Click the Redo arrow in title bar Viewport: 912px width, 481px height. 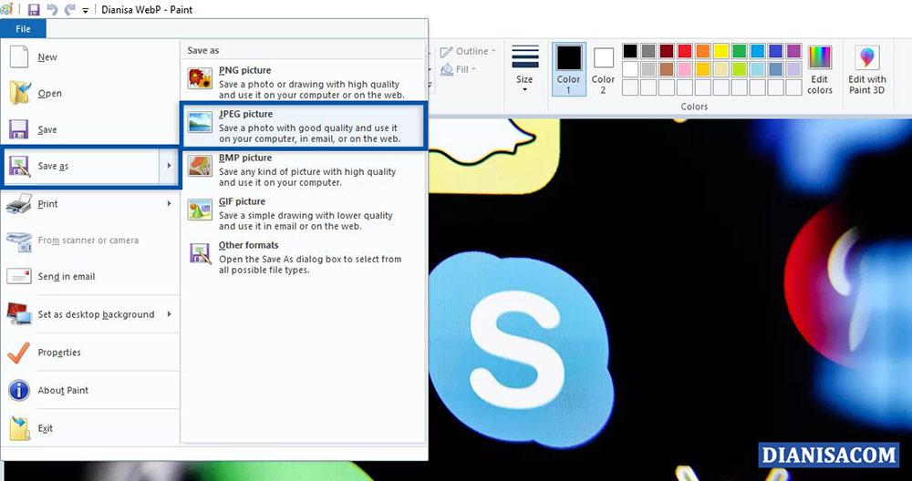point(70,9)
